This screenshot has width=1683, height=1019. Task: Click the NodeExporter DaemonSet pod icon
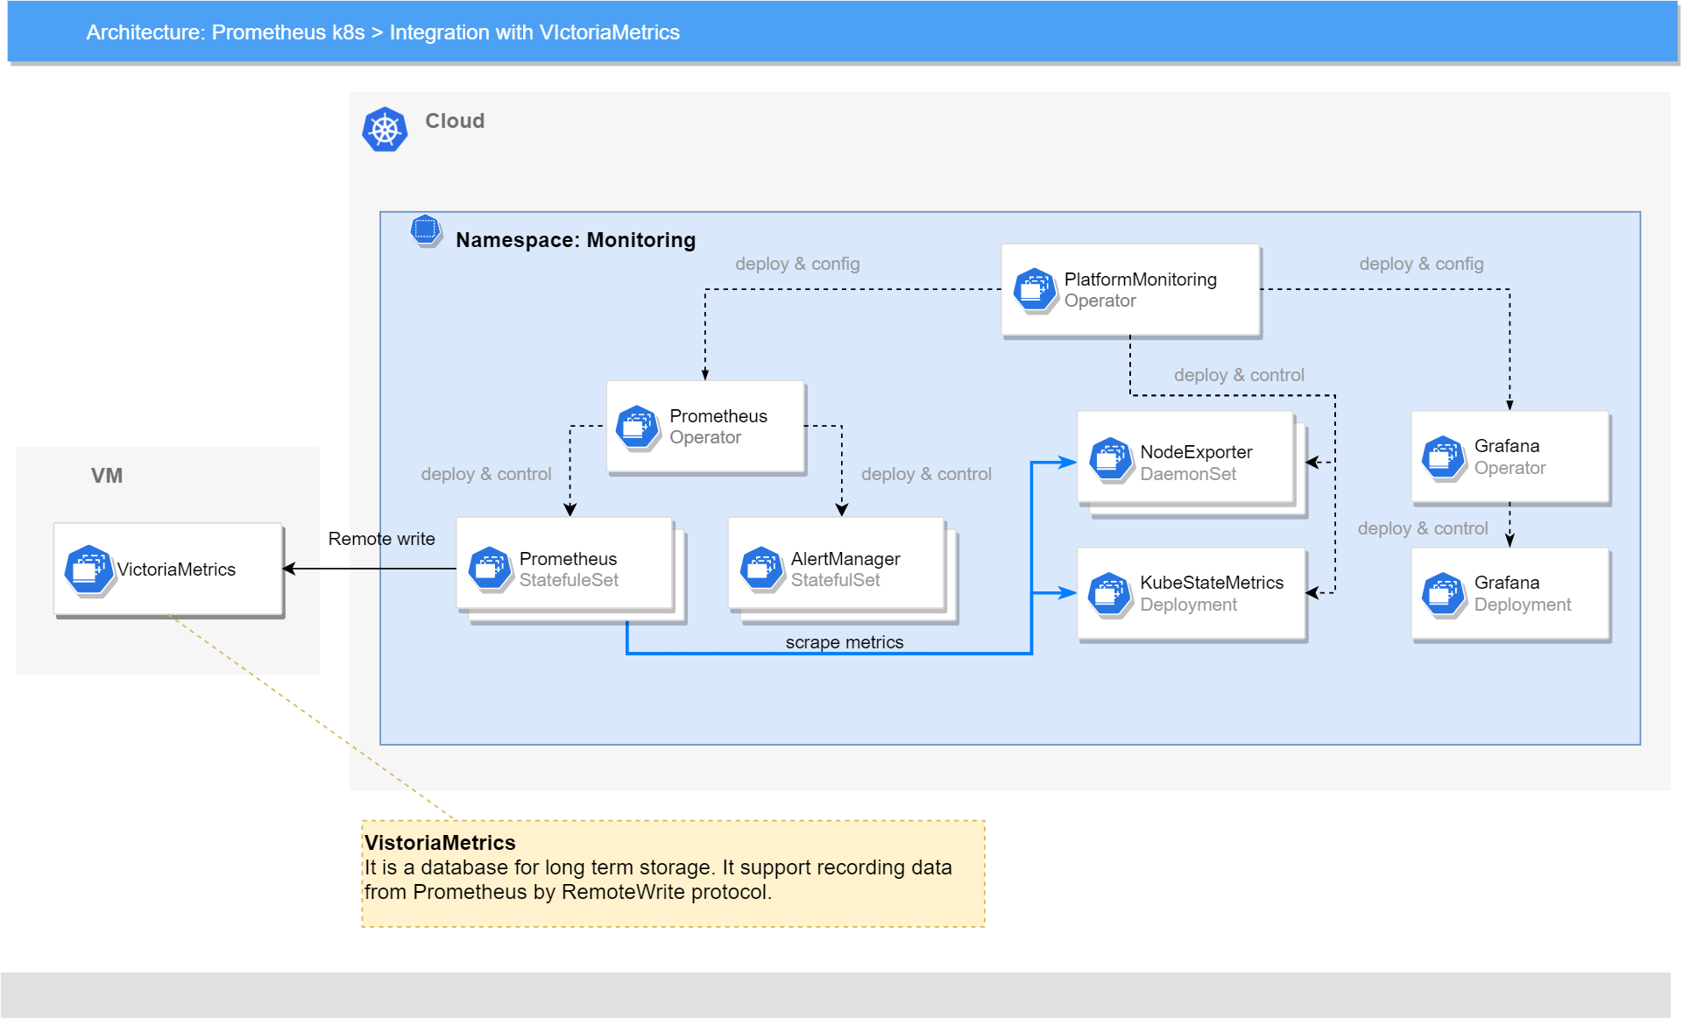click(1111, 459)
